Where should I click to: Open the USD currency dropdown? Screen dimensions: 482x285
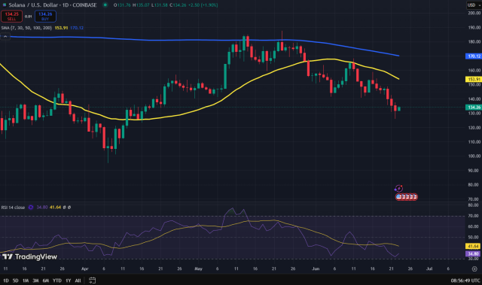tap(474, 5)
